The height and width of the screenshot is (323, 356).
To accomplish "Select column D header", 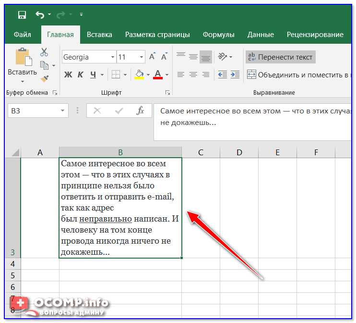I will click(239, 152).
